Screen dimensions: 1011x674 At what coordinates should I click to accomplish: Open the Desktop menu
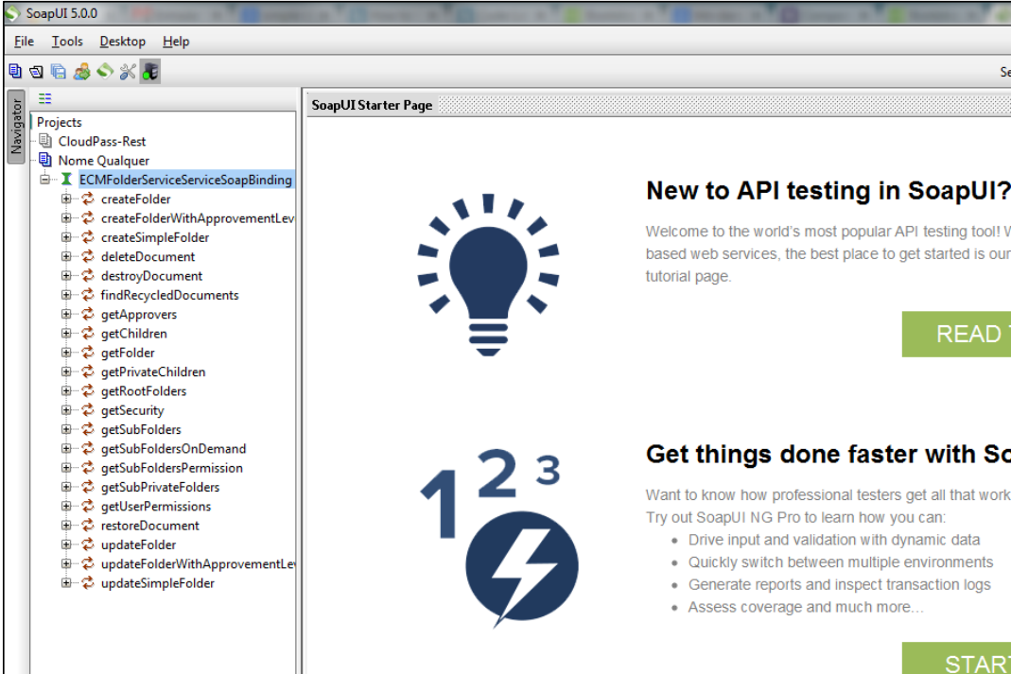(x=123, y=42)
